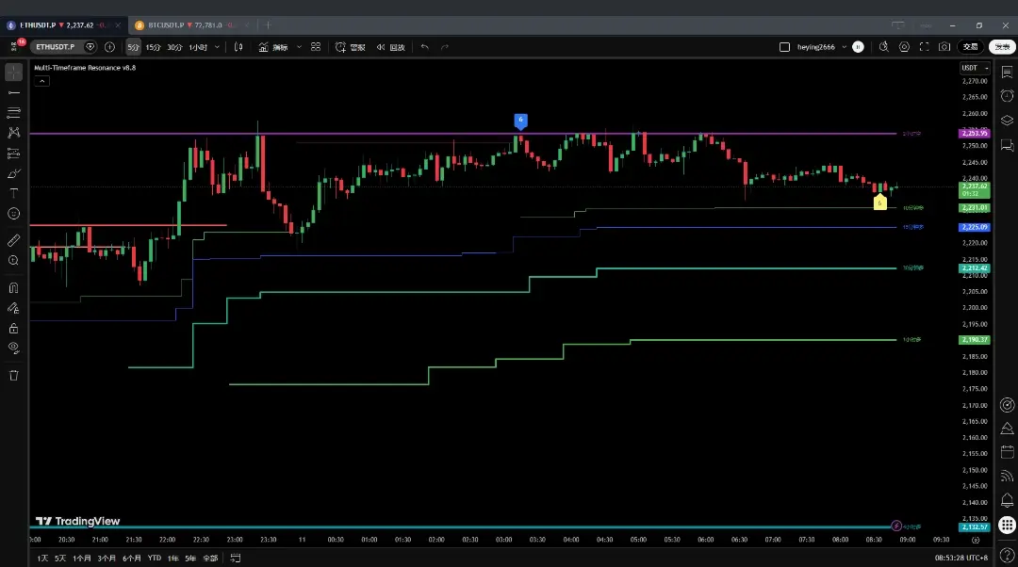Open the object tree layers panel

(x=1007, y=121)
